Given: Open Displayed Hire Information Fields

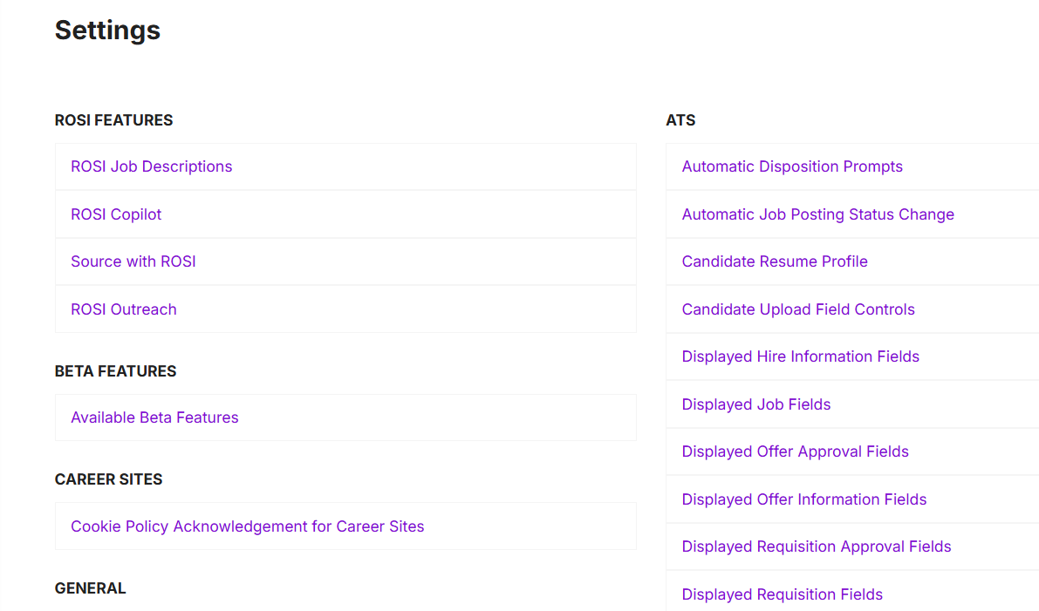Looking at the screenshot, I should [x=801, y=356].
